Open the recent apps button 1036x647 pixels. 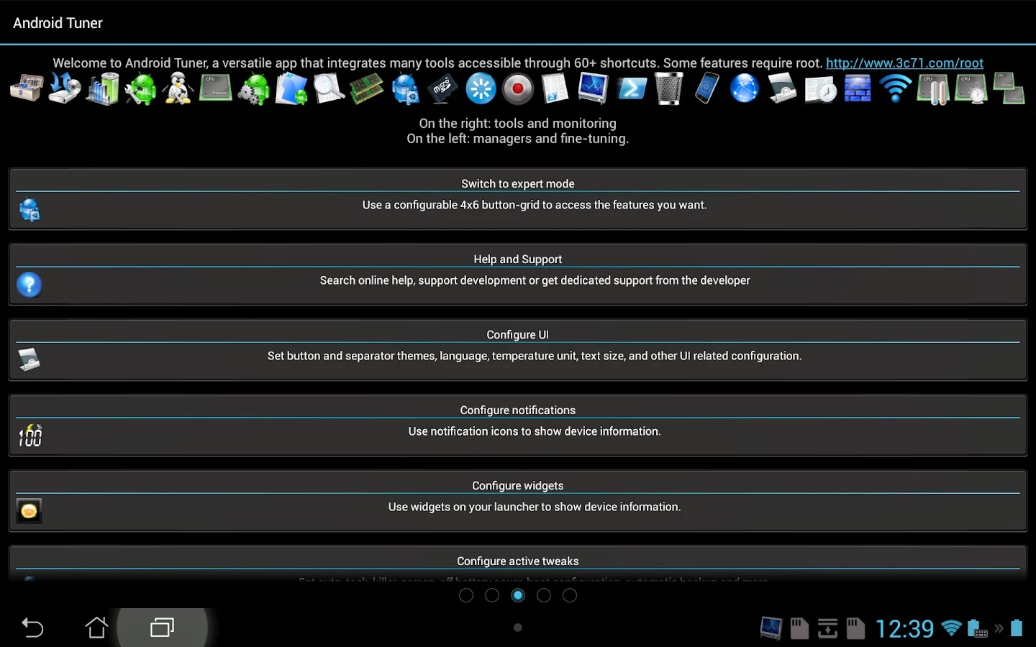pyautogui.click(x=162, y=628)
